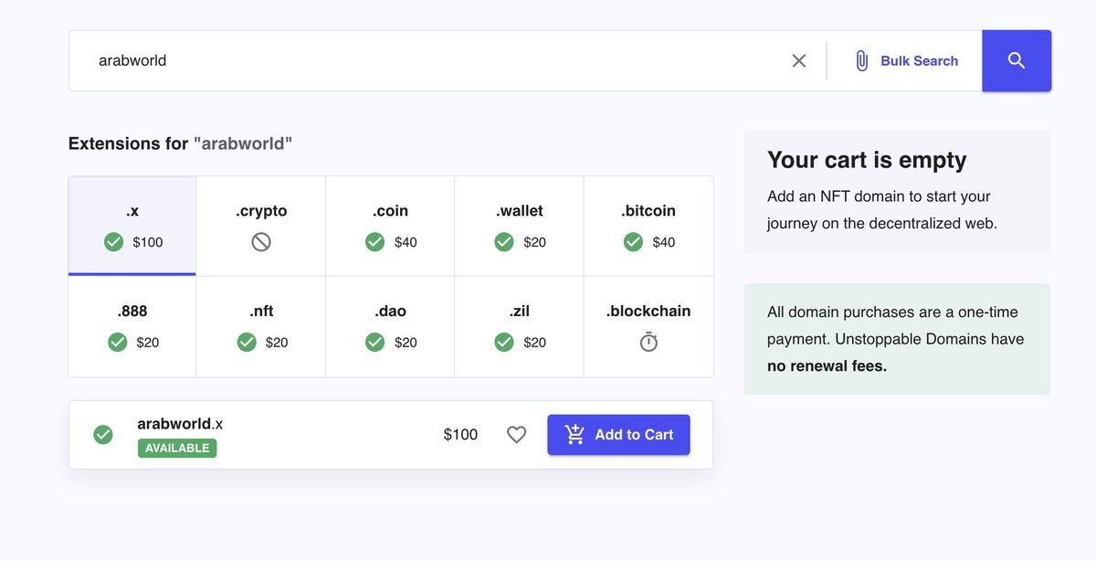Viewport: 1096px width, 561px height.
Task: Click the green checkmark beside arabworld.x result
Action: (103, 435)
